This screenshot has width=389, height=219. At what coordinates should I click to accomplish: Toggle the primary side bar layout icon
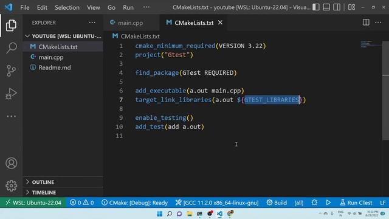tap(316, 7)
